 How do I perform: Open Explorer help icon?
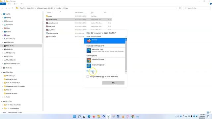(211, 4)
